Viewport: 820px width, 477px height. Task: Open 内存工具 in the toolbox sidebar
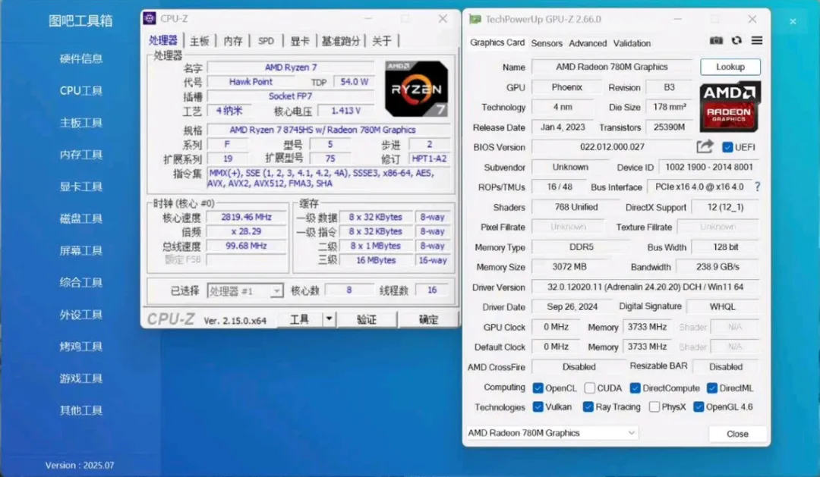tap(80, 155)
